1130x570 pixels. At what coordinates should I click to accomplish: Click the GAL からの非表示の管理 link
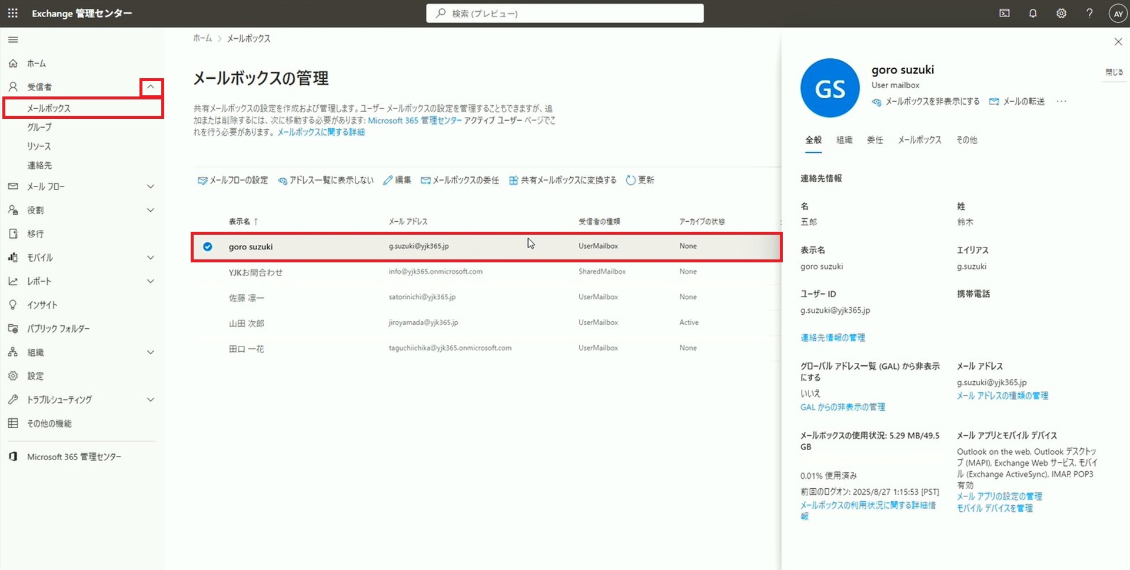tap(842, 407)
